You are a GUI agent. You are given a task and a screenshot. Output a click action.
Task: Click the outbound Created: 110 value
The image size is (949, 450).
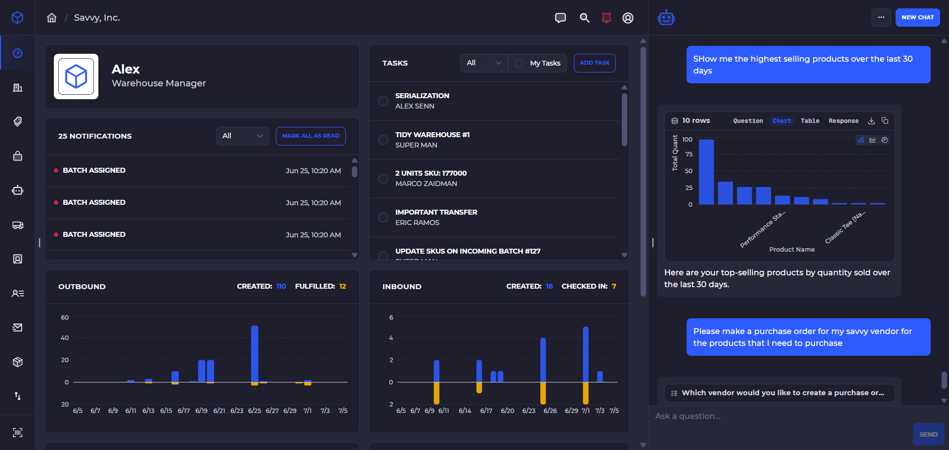click(281, 286)
